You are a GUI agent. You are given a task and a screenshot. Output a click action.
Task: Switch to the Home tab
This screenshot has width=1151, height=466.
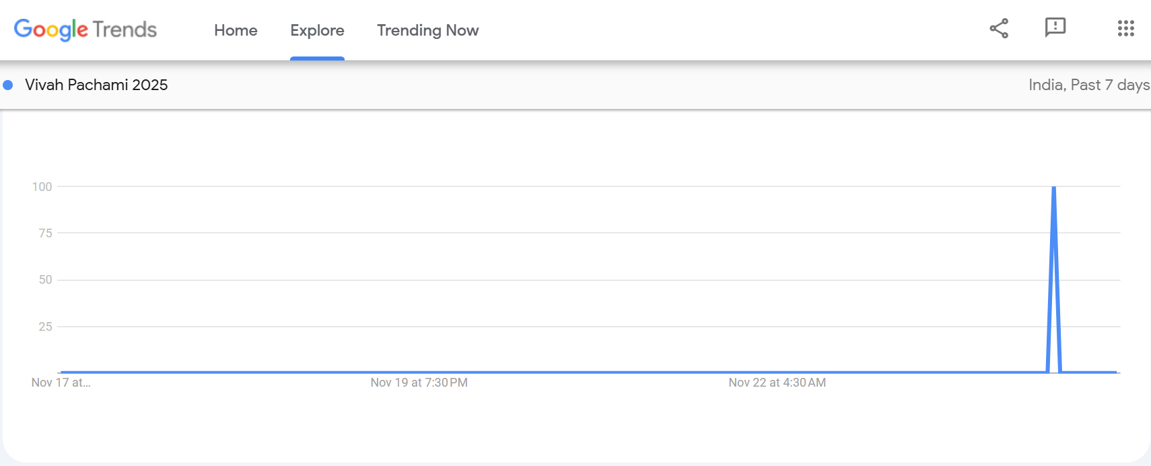point(236,30)
